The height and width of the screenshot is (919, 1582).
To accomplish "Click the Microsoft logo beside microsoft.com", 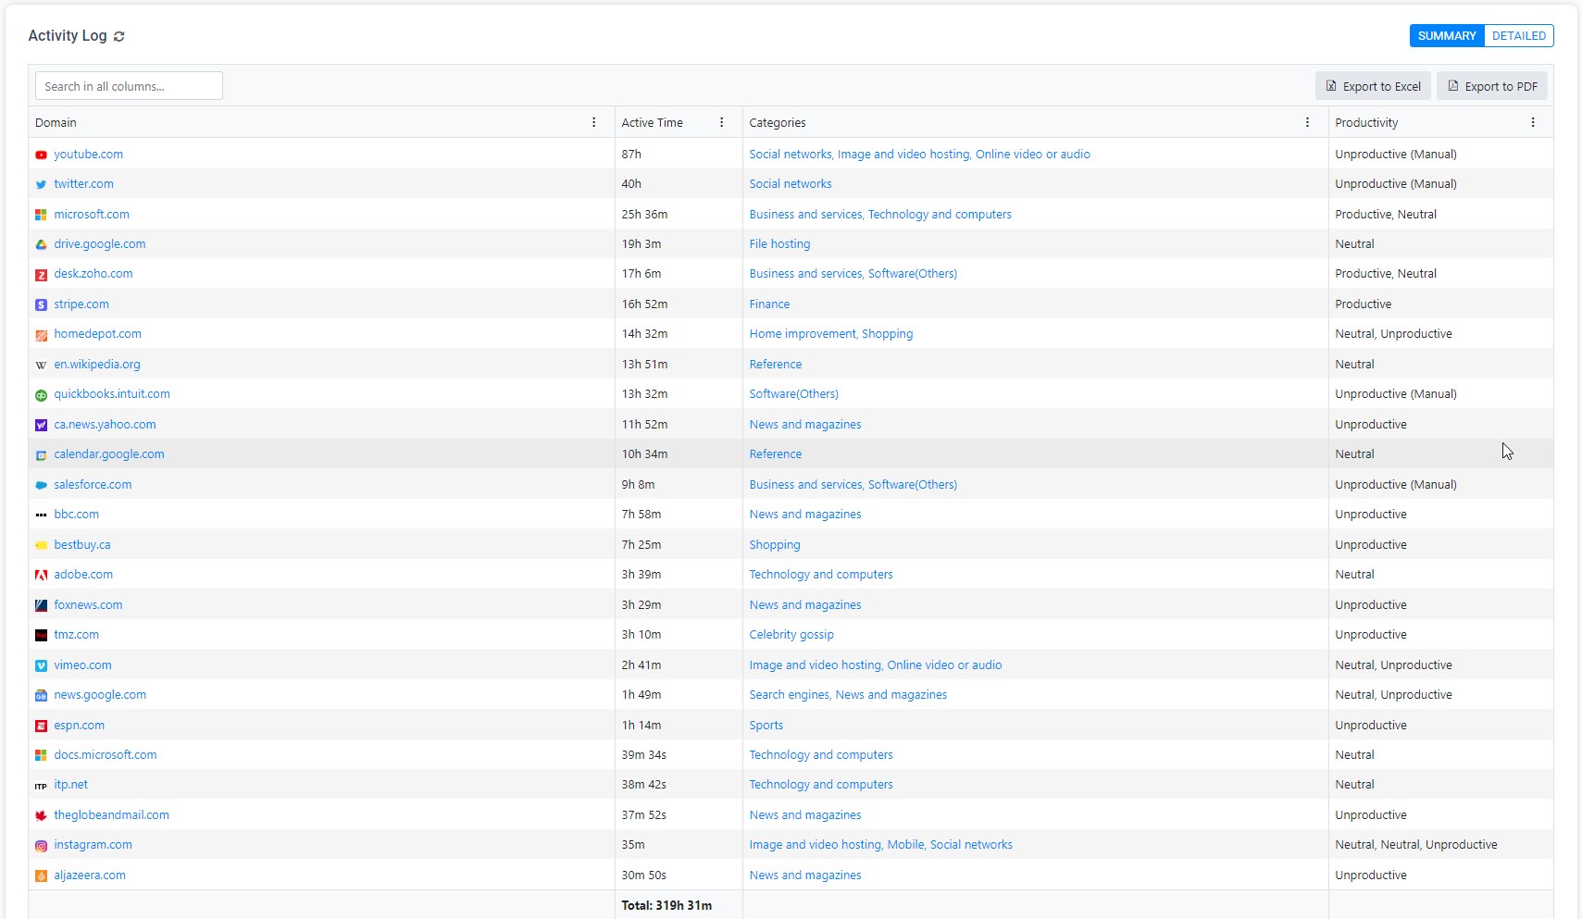I will click(x=41, y=215).
